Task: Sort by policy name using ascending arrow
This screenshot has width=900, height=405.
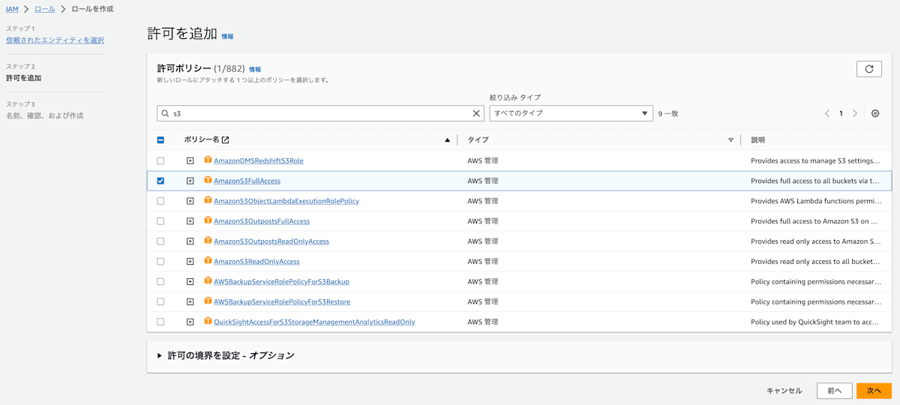Action: pos(448,140)
